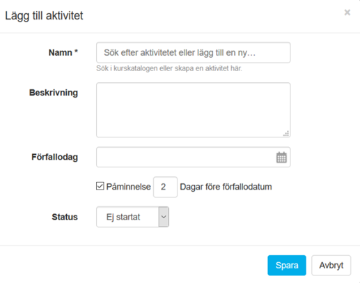The height and width of the screenshot is (283, 360).
Task: Focus the Namn search field
Action: pyautogui.click(x=194, y=52)
